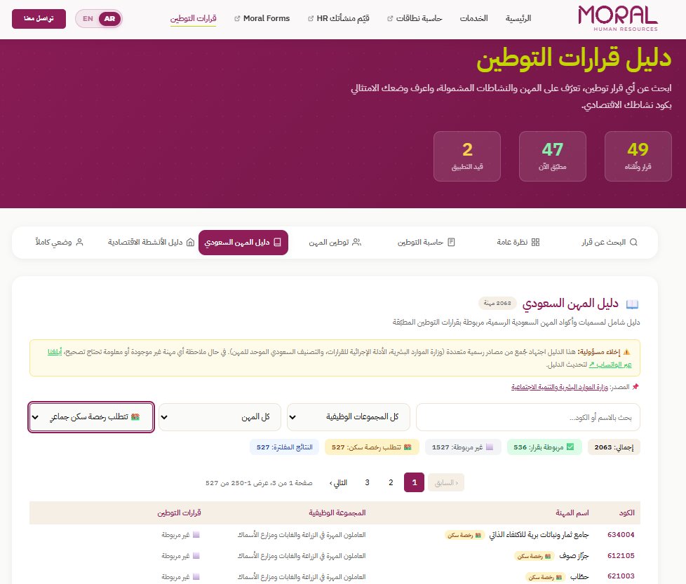The width and height of the screenshot is (686, 584).
Task: Click the search magnifier icon in البحث عن قرار tab
Action: [633, 242]
